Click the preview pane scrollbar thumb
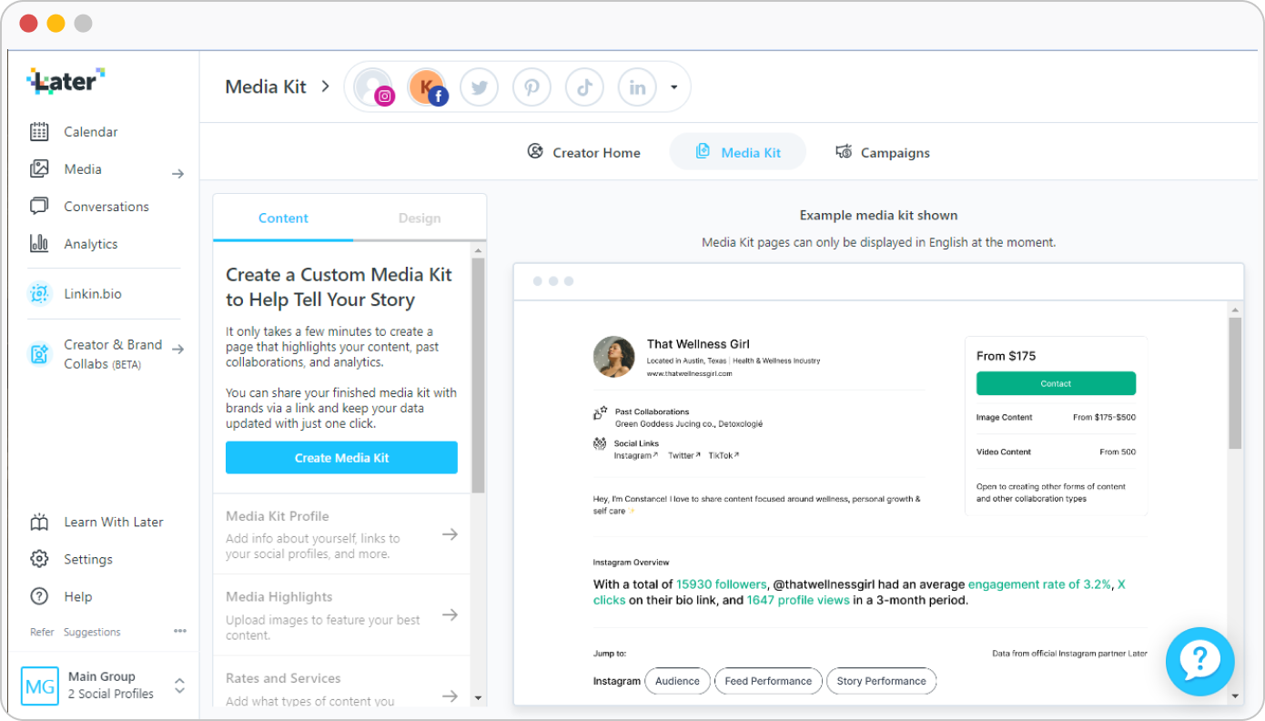 point(1235,382)
